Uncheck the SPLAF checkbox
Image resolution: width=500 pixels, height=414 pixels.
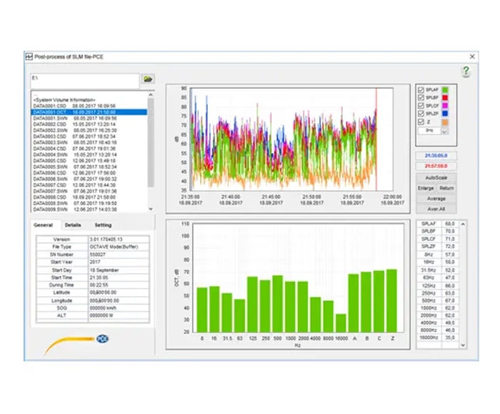tap(421, 89)
